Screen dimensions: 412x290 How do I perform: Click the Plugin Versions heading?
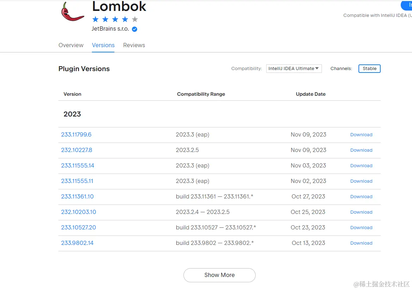(84, 69)
